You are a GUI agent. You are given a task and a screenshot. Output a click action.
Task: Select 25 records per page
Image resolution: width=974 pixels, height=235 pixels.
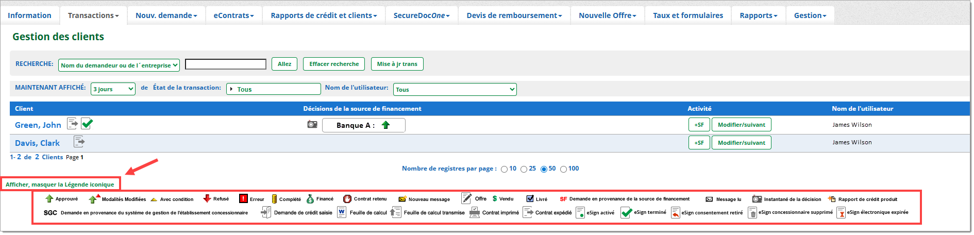(524, 169)
